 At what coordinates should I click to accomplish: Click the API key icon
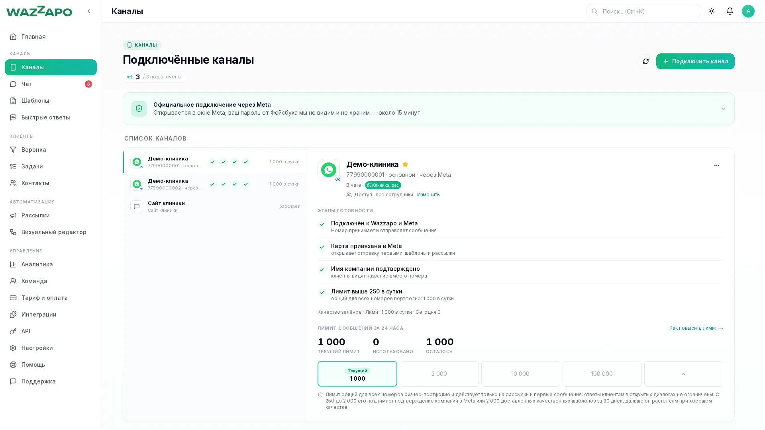(13, 331)
